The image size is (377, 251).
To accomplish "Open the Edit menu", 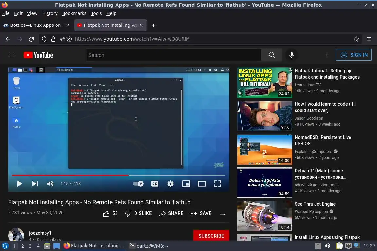I will tap(18, 13).
